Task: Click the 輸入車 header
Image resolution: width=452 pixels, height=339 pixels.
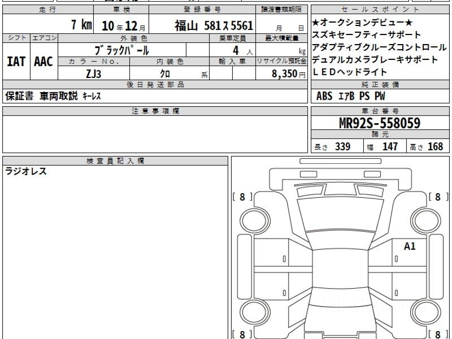Action: point(232,61)
